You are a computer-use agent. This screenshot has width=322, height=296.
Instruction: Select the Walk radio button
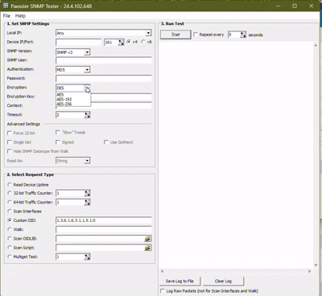click(x=10, y=229)
